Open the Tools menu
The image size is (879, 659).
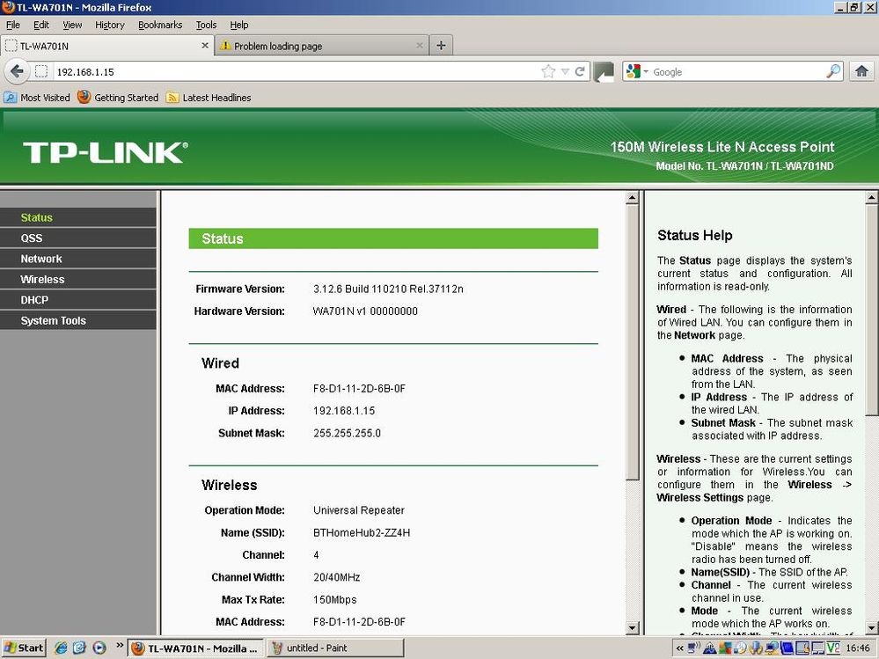[x=206, y=25]
